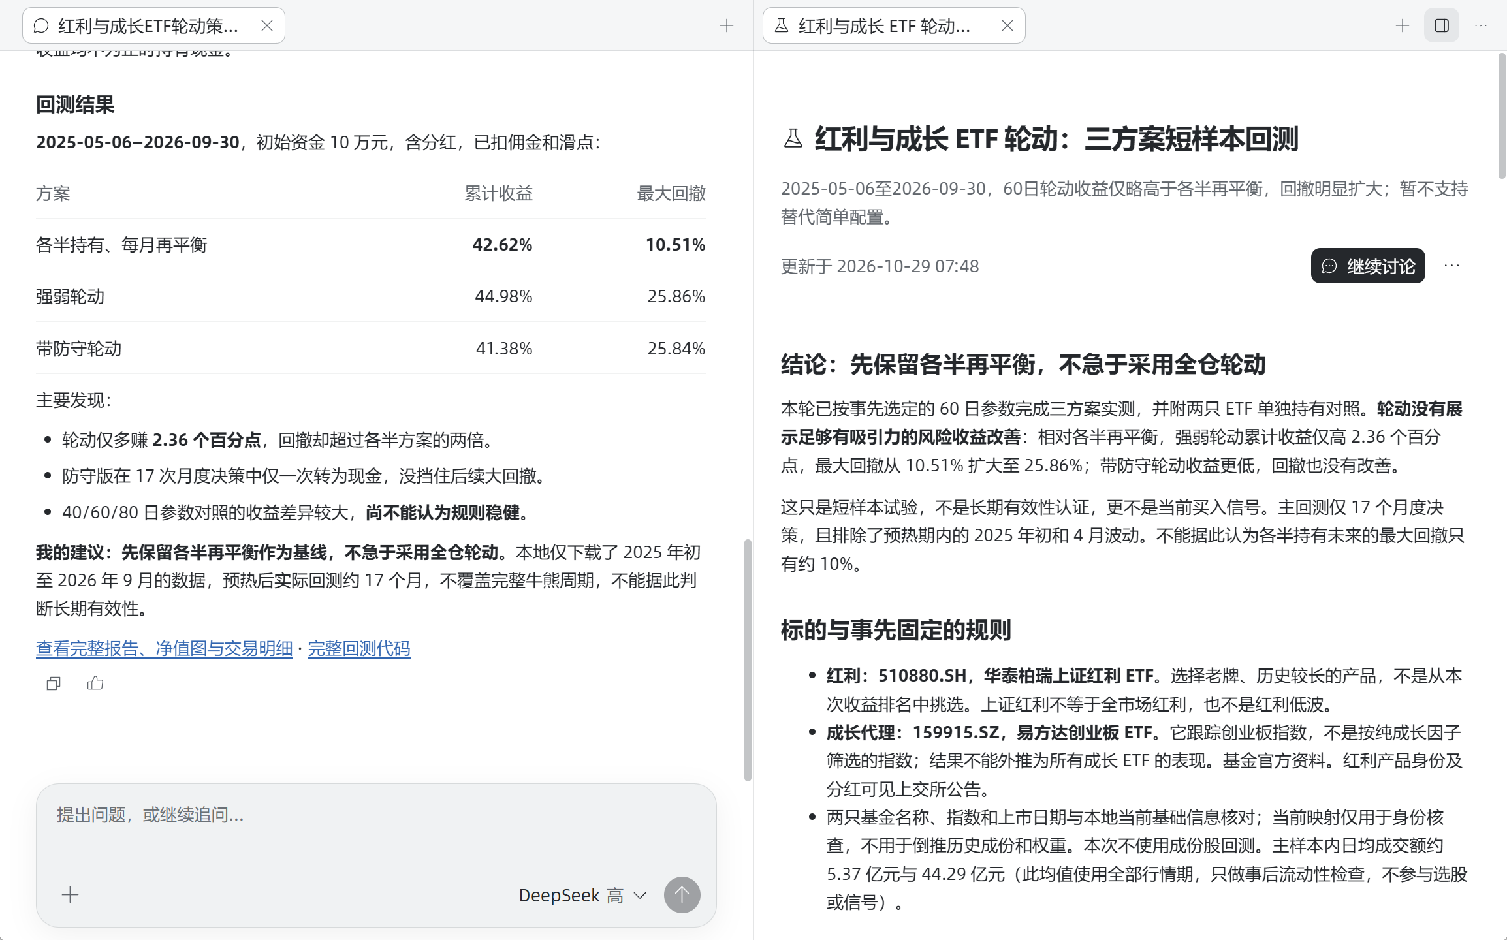Screen dimensions: 1507x940
Task: Select the 红利与成长ETF轮动策 chat tab
Action: 153,25
